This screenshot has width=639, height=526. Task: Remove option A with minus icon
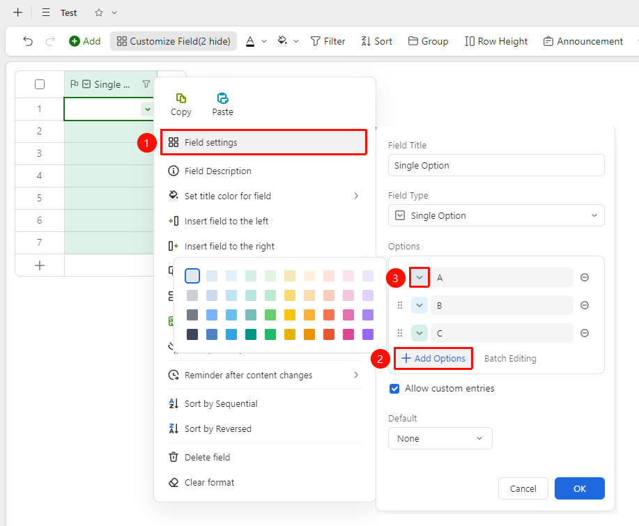click(x=585, y=277)
